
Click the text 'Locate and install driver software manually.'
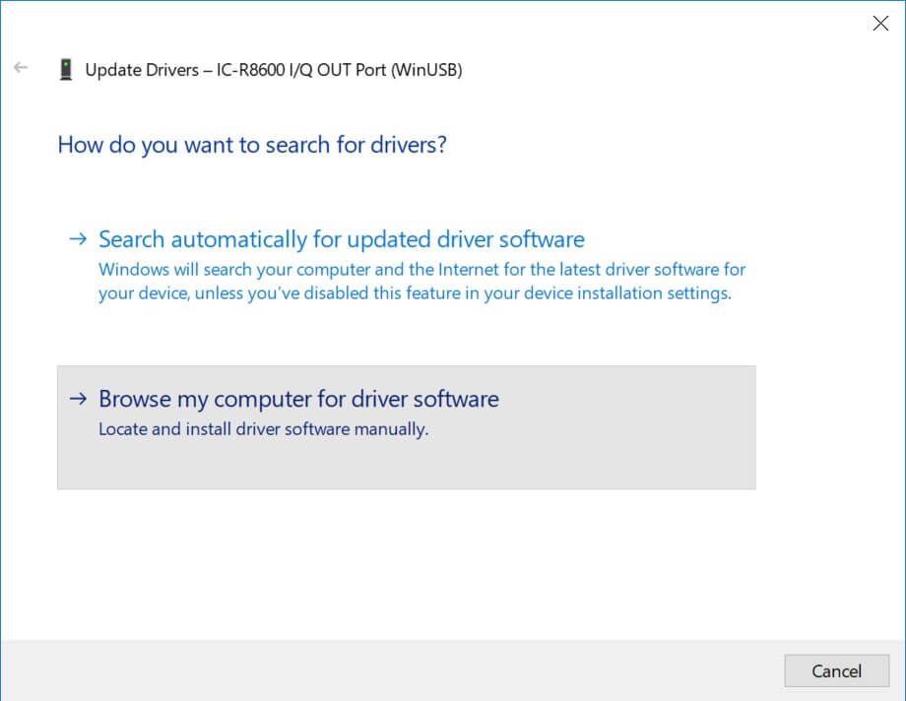tap(264, 429)
